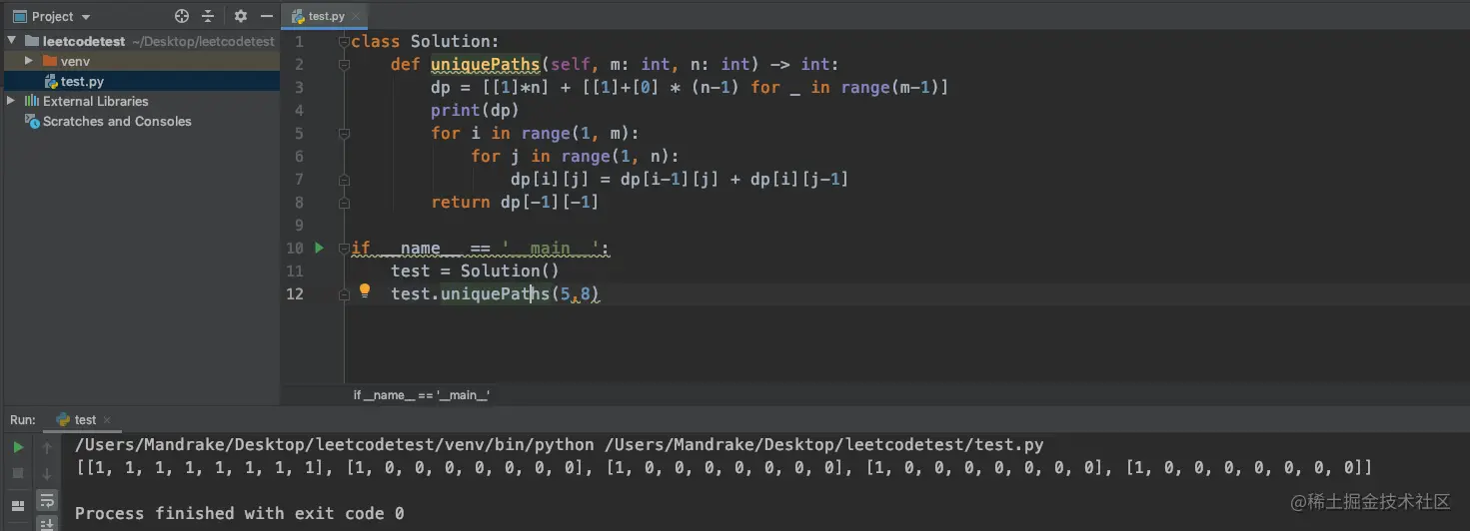Collapse the leetcodetest root folder arrow
The width and height of the screenshot is (1470, 531).
(12, 41)
